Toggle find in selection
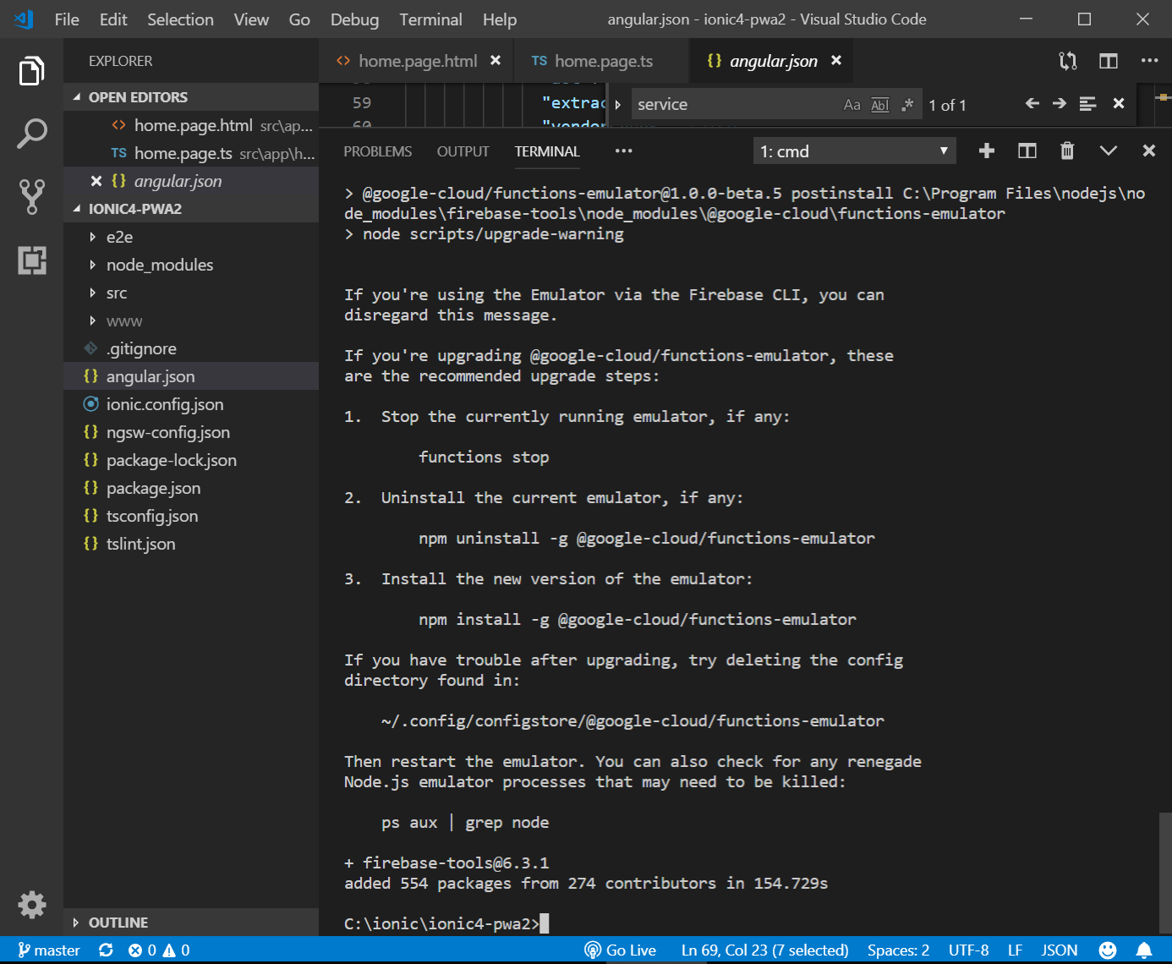Viewport: 1172px width, 964px height. pyautogui.click(x=1088, y=103)
